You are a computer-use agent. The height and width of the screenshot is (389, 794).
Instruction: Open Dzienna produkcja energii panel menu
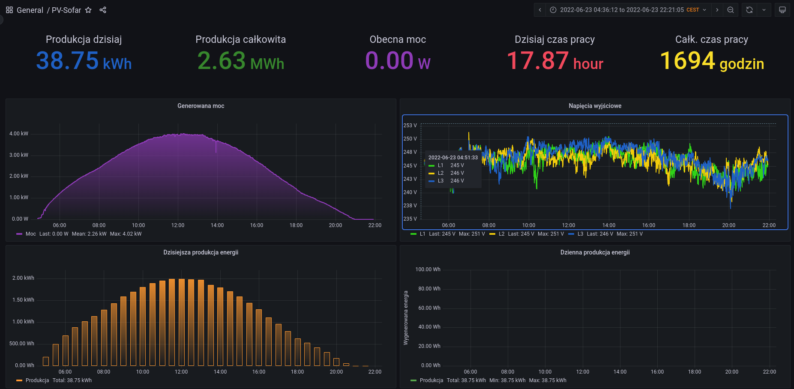[x=595, y=252]
